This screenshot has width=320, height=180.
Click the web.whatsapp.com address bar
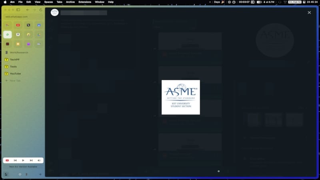coord(23,16)
